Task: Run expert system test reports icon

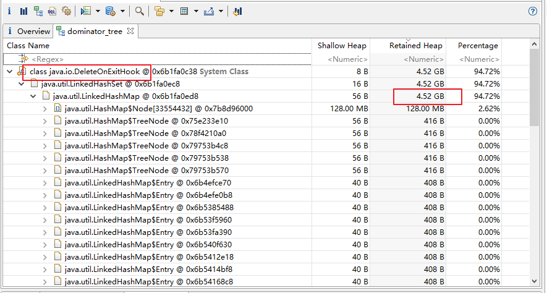Action: (x=85, y=11)
